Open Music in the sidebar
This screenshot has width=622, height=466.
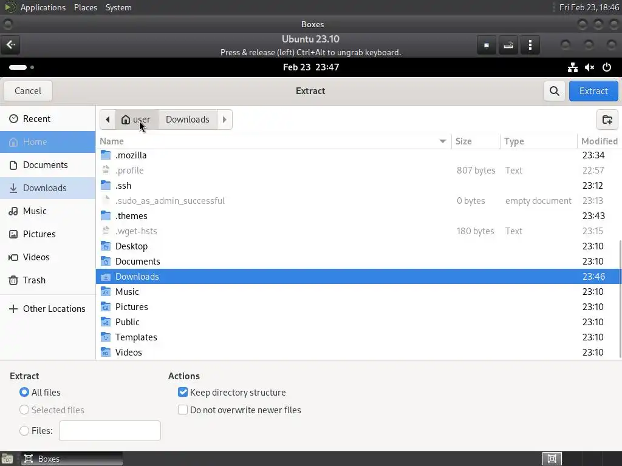pyautogui.click(x=47, y=211)
